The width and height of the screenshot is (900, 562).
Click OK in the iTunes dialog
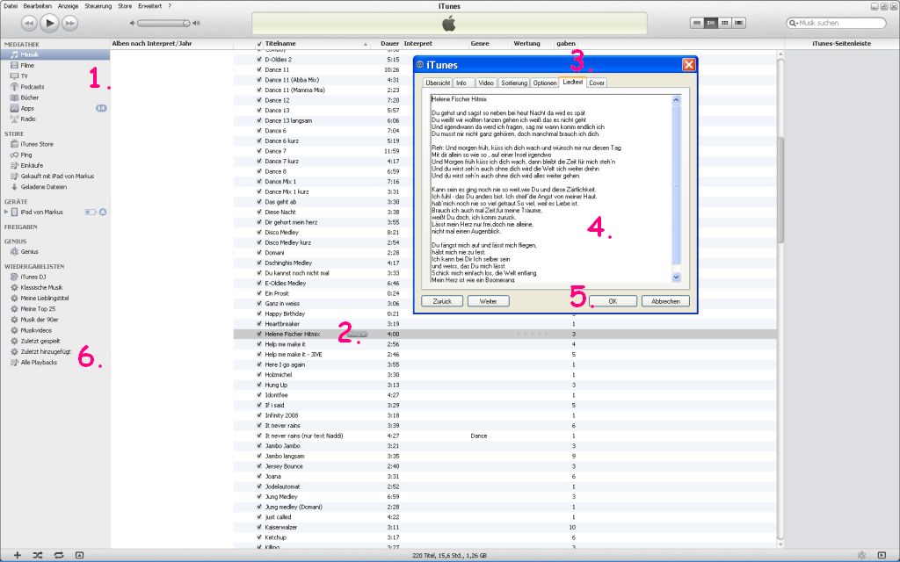click(613, 302)
